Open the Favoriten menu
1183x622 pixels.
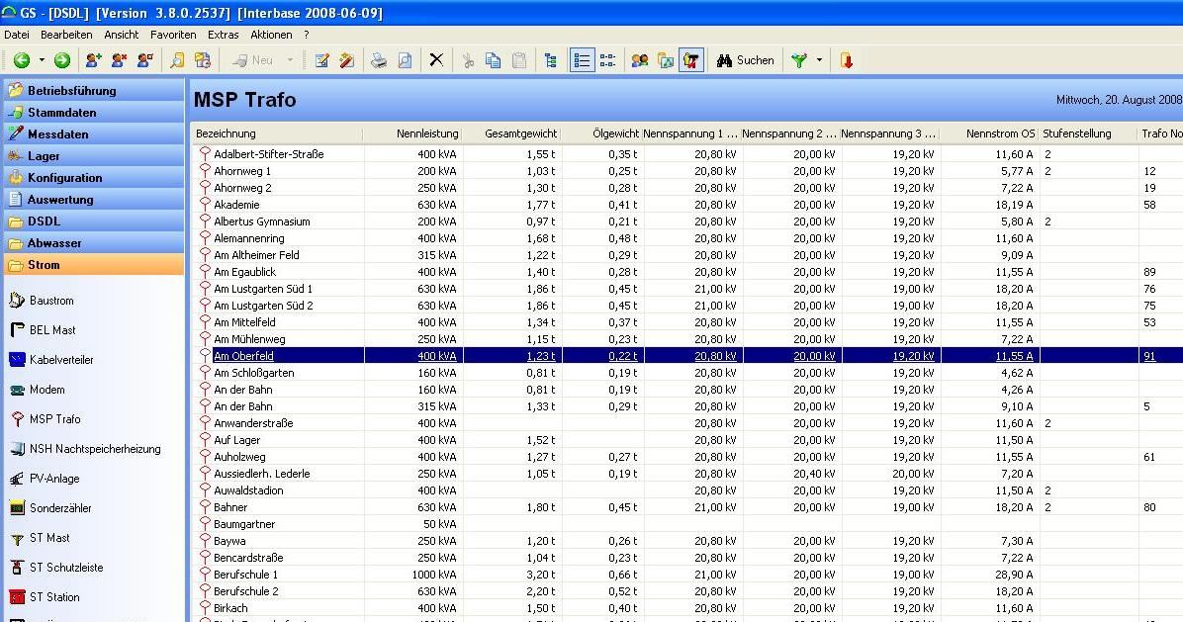173,35
